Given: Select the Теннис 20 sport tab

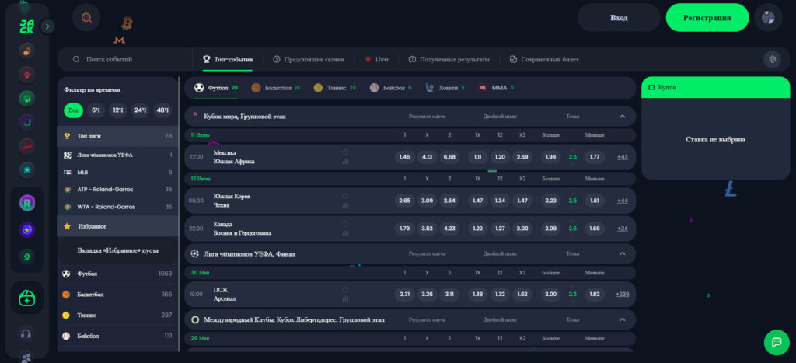Looking at the screenshot, I should click(x=334, y=88).
